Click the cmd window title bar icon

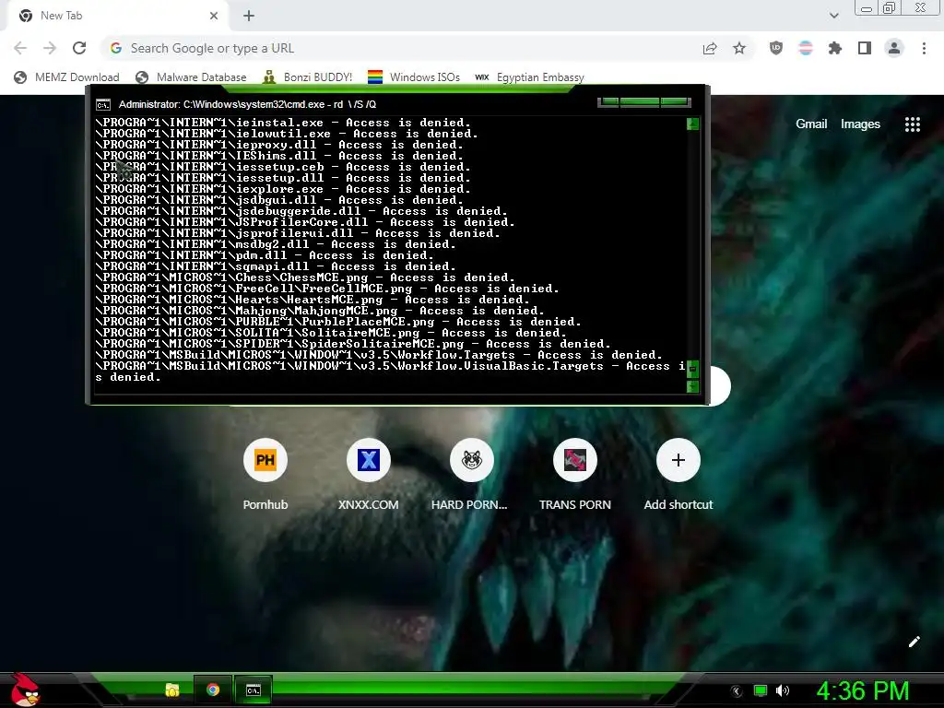(103, 105)
